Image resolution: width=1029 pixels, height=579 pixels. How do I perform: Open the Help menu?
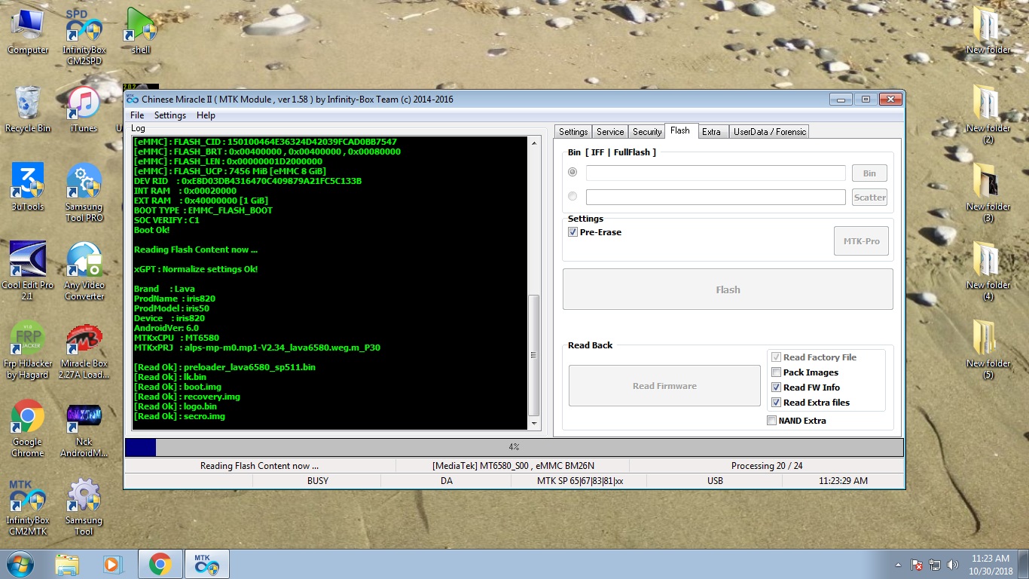[206, 115]
